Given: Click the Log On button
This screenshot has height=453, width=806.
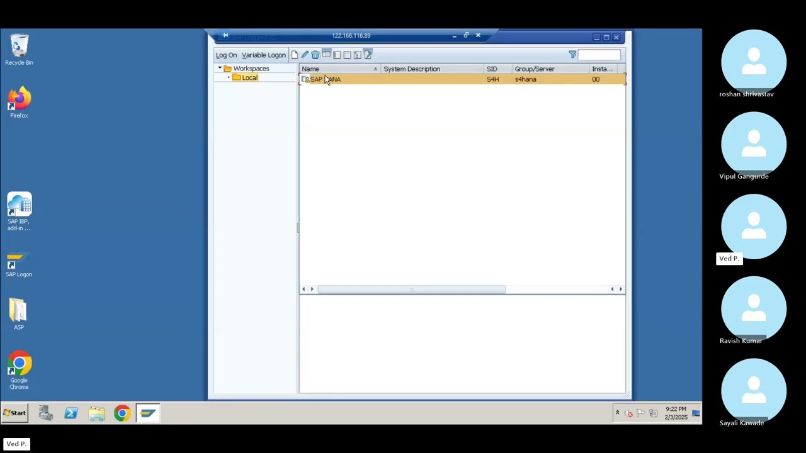Looking at the screenshot, I should 227,55.
